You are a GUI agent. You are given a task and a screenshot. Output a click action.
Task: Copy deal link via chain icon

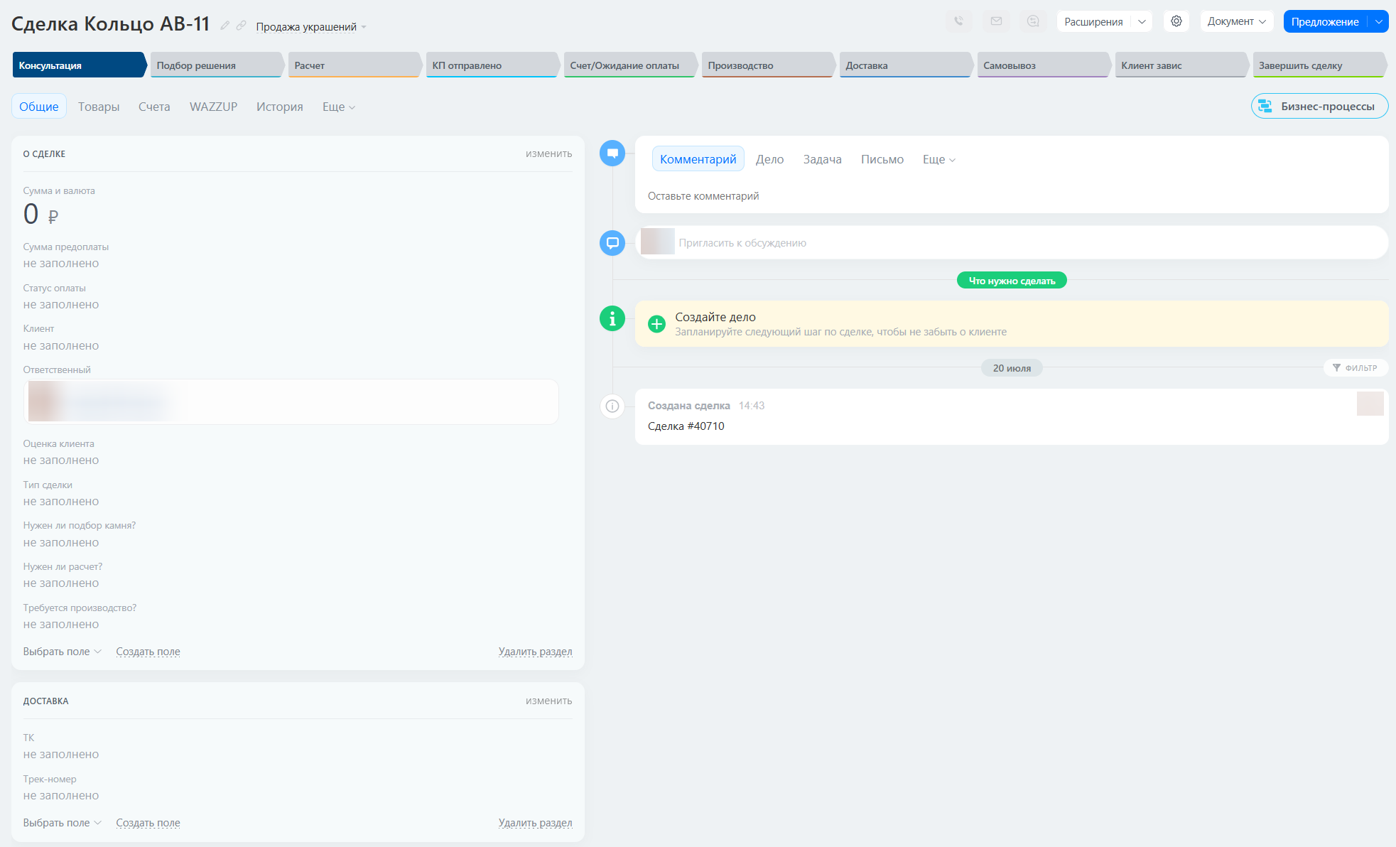point(242,26)
